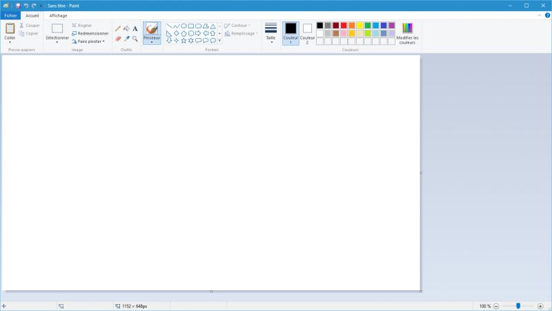
Task: Select the Eraser tool
Action: click(118, 39)
